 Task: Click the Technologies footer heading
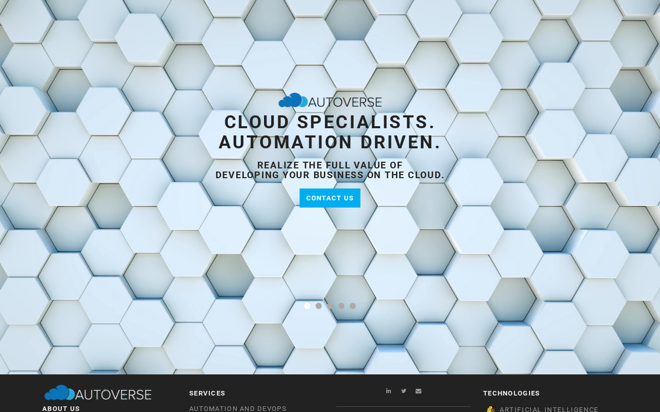[x=511, y=393]
